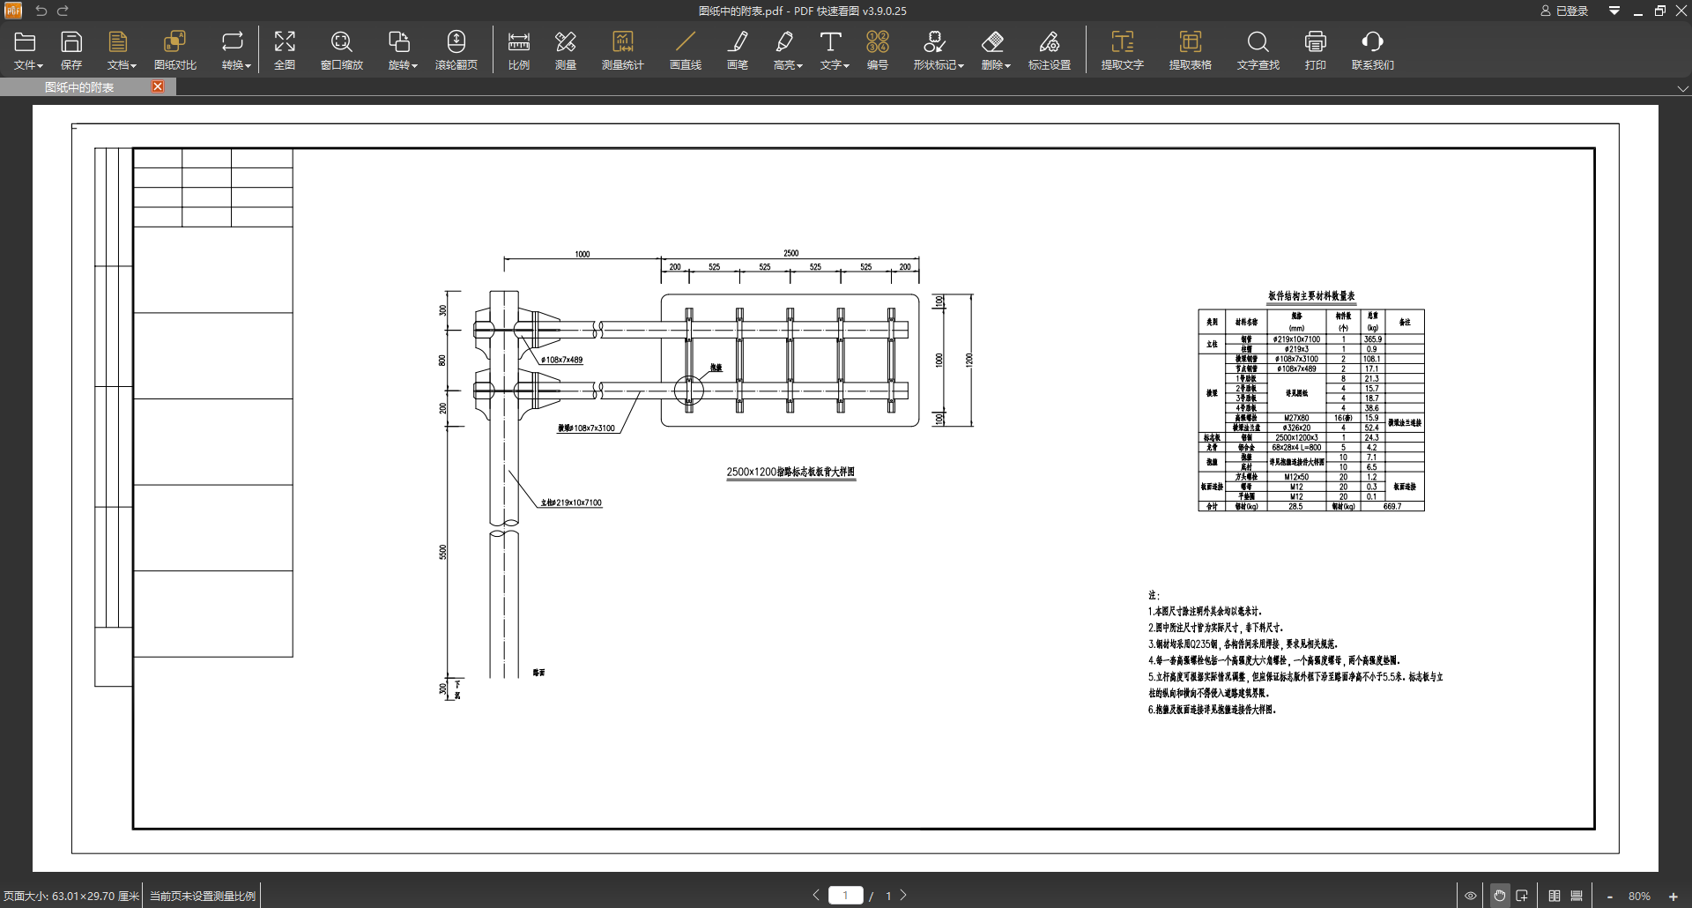Open the 文档 (Document) dropdown

(x=121, y=50)
